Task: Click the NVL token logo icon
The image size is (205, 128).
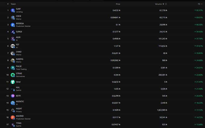Action: point(13,89)
